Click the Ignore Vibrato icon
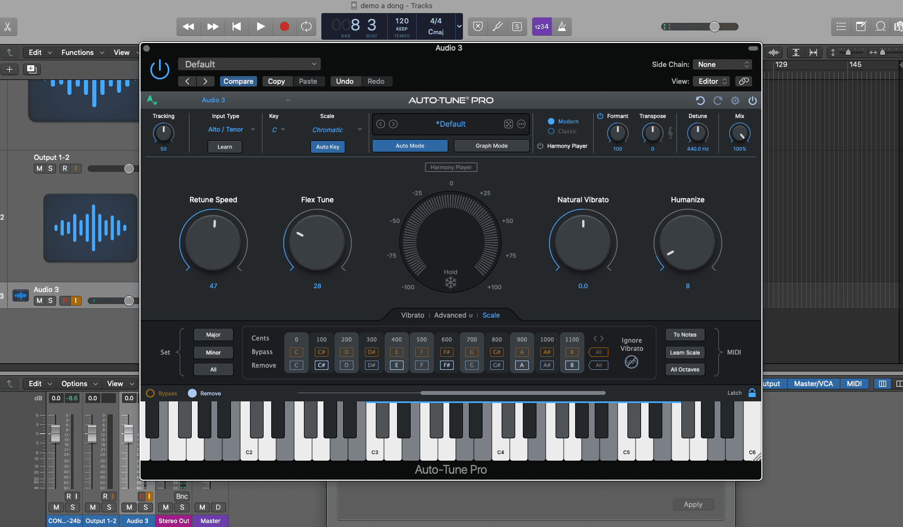The height and width of the screenshot is (527, 903). click(632, 362)
